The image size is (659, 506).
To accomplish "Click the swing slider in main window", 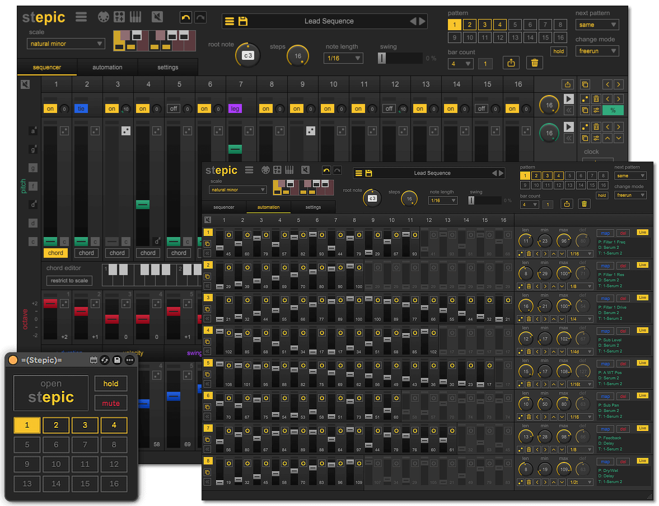I will 400,58.
